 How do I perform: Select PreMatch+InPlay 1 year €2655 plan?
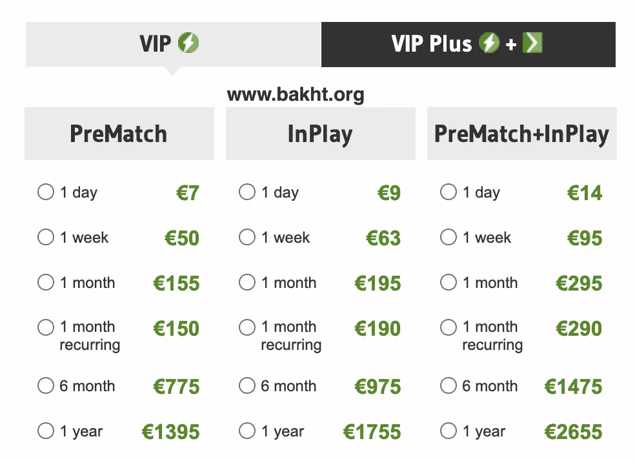click(x=449, y=431)
